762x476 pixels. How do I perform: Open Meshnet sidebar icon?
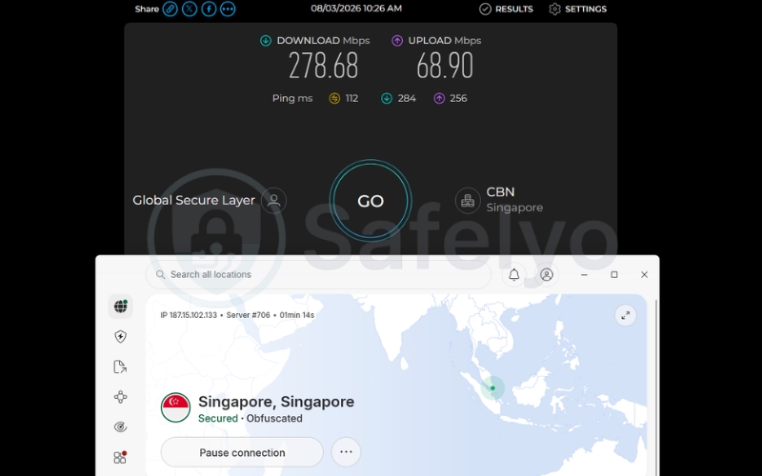pyautogui.click(x=121, y=397)
